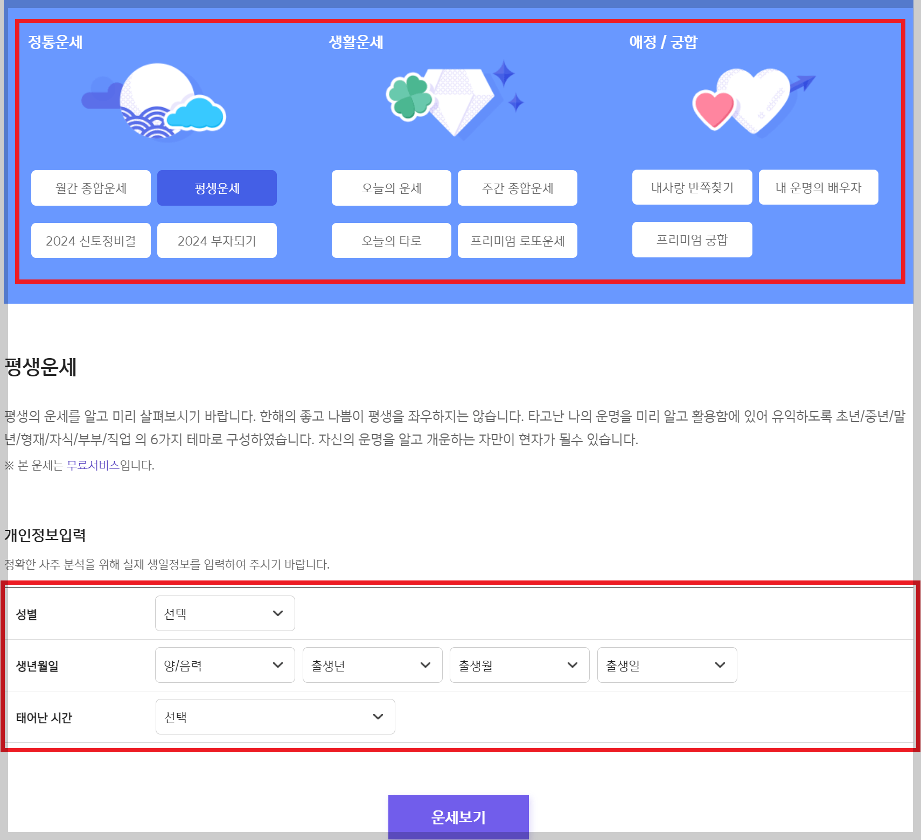
Task: Select 오늘의 타로
Action: 391,240
